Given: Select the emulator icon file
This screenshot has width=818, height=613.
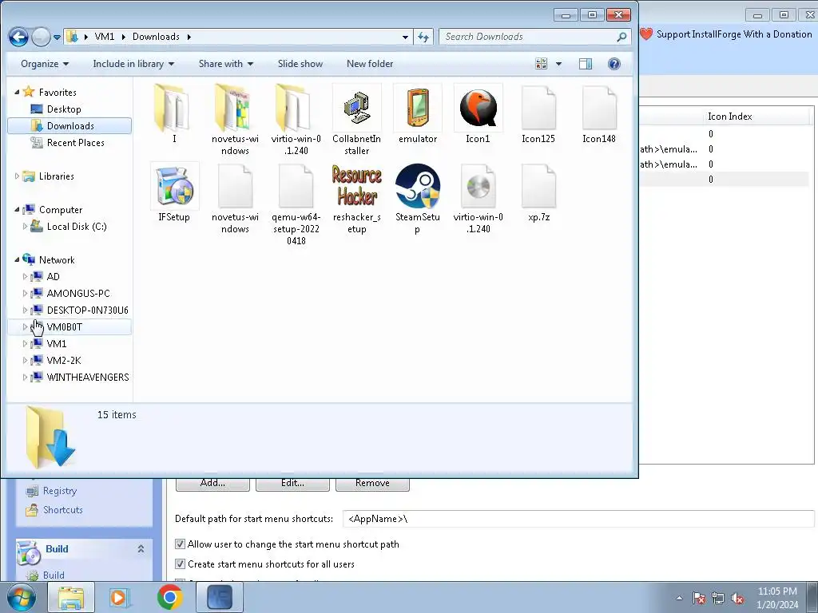Looking at the screenshot, I should click(417, 114).
